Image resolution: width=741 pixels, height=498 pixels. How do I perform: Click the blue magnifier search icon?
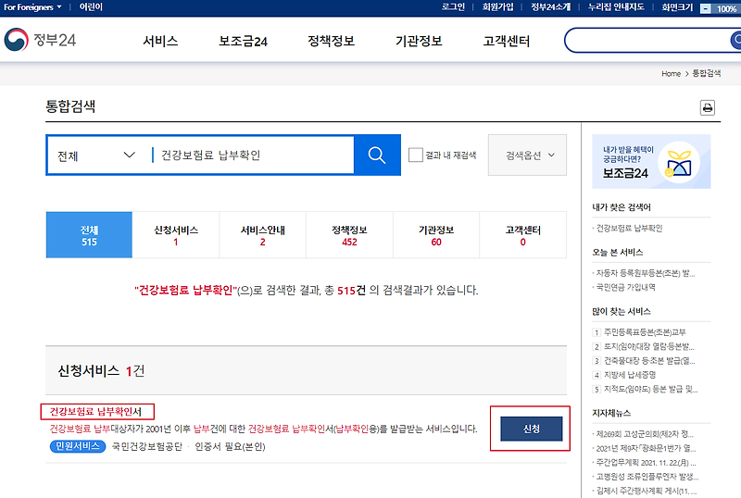tap(377, 155)
